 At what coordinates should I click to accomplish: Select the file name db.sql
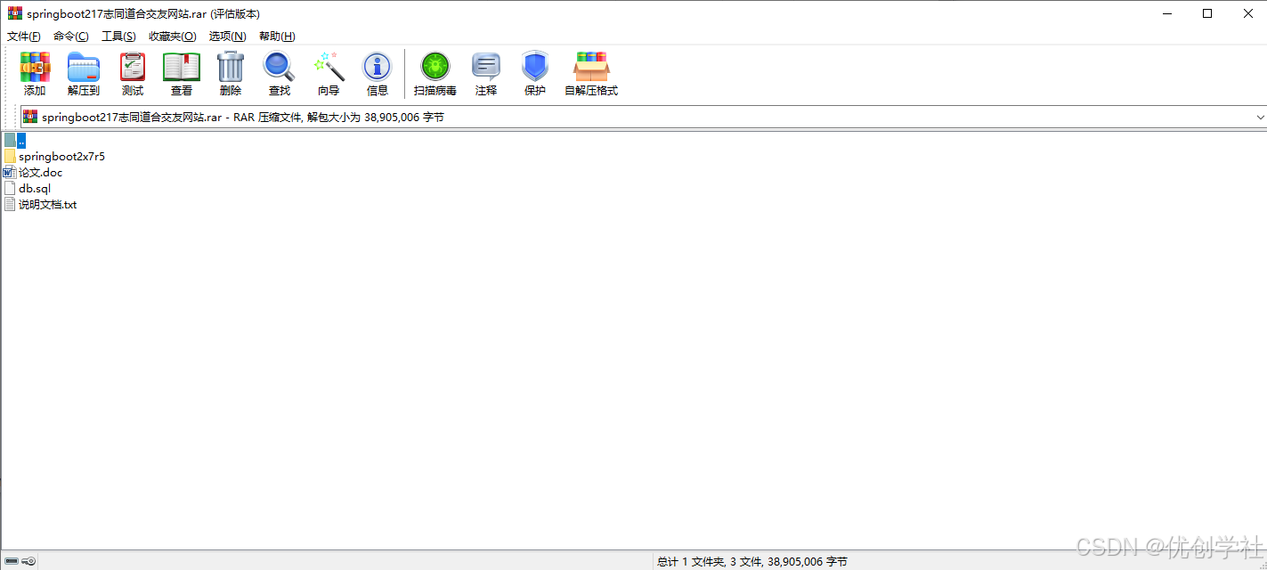coord(35,188)
